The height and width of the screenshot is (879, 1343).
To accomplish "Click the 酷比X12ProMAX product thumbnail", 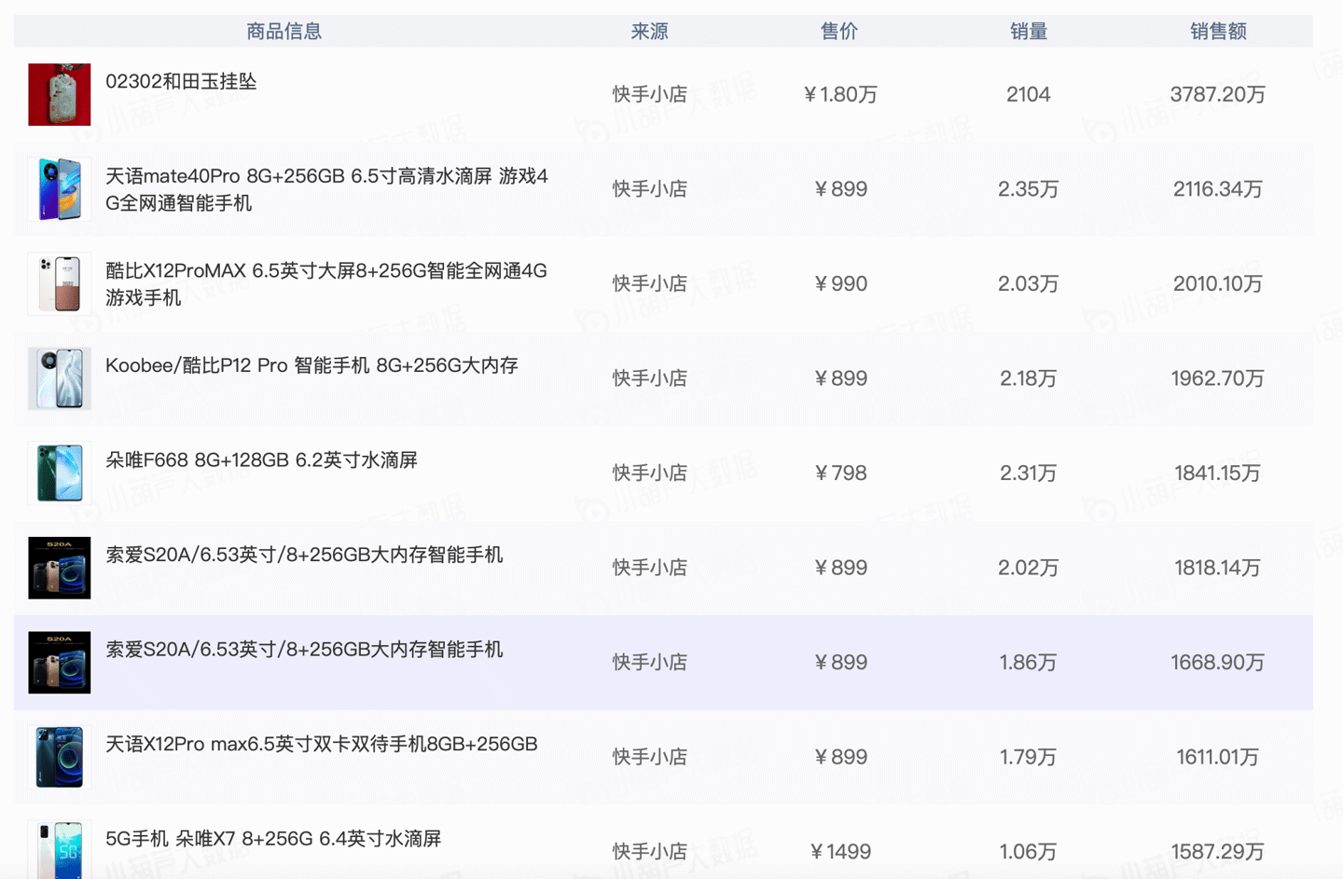I will (60, 283).
